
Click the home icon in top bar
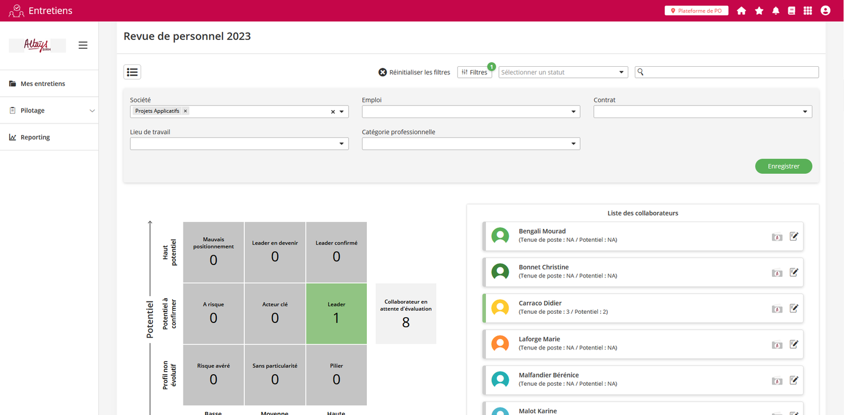point(741,11)
